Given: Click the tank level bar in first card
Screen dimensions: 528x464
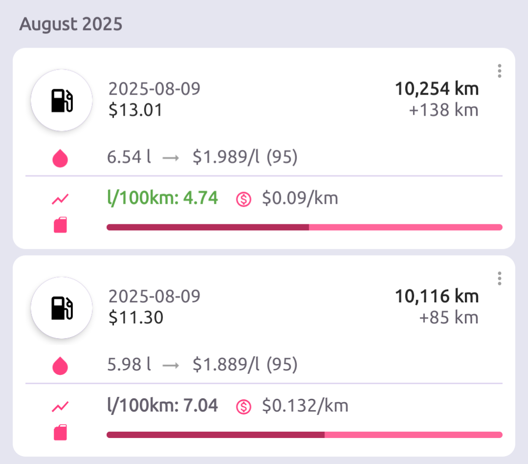Looking at the screenshot, I should [304, 227].
